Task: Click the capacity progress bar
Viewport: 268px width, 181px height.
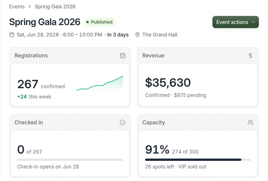Action: coord(198,160)
